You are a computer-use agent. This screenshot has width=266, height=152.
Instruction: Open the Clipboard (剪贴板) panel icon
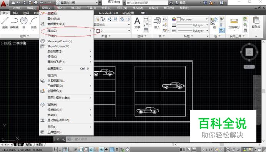tap(256, 20)
